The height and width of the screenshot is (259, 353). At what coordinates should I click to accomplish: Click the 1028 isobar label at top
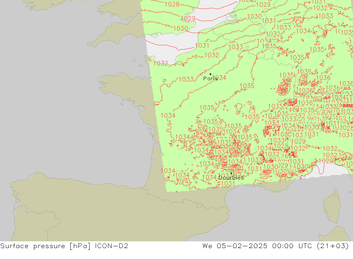[172, 4]
